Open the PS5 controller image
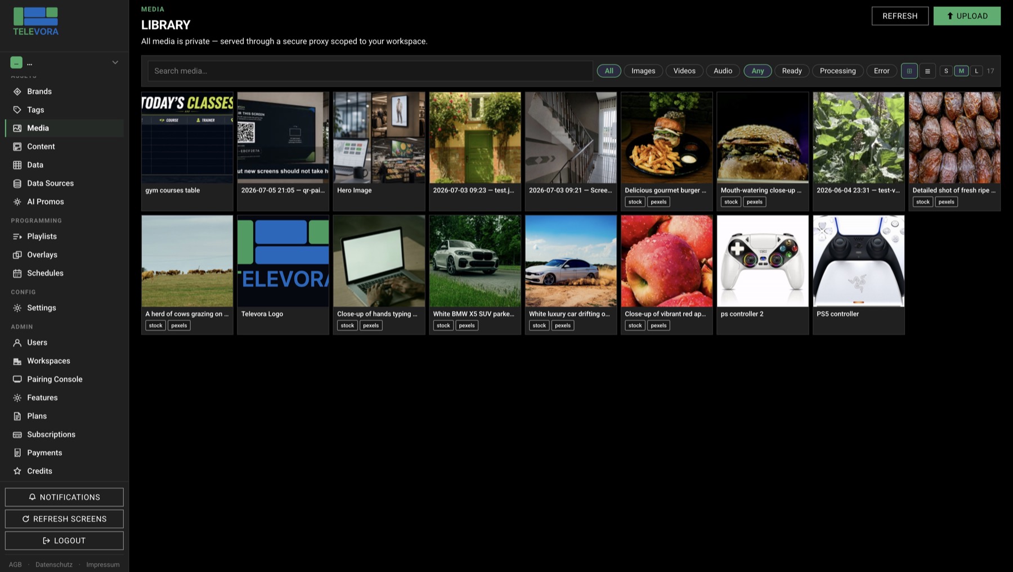The width and height of the screenshot is (1013, 572). point(858,261)
